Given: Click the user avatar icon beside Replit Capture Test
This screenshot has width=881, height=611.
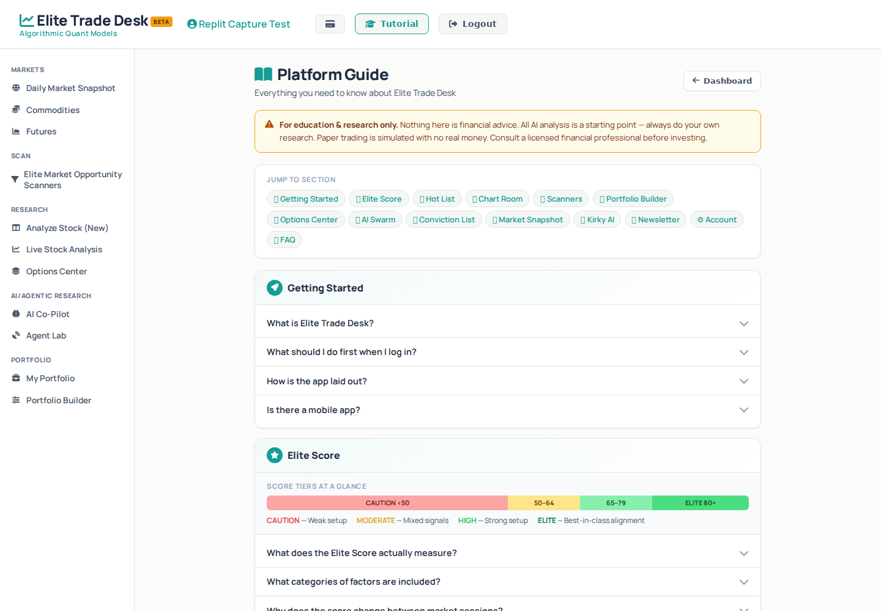Looking at the screenshot, I should [x=192, y=24].
